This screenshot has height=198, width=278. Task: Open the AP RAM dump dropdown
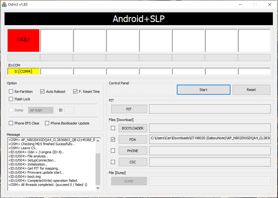(x=41, y=110)
